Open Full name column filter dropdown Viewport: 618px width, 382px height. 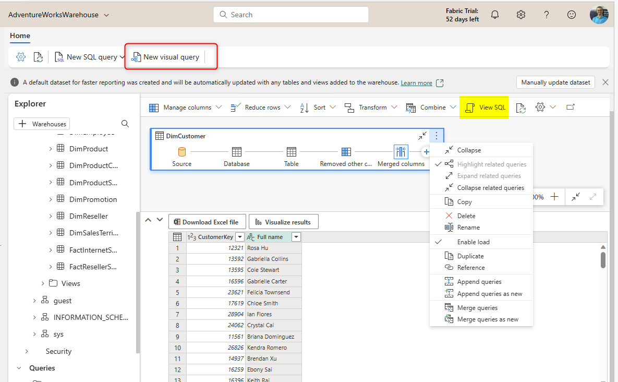tap(296, 237)
